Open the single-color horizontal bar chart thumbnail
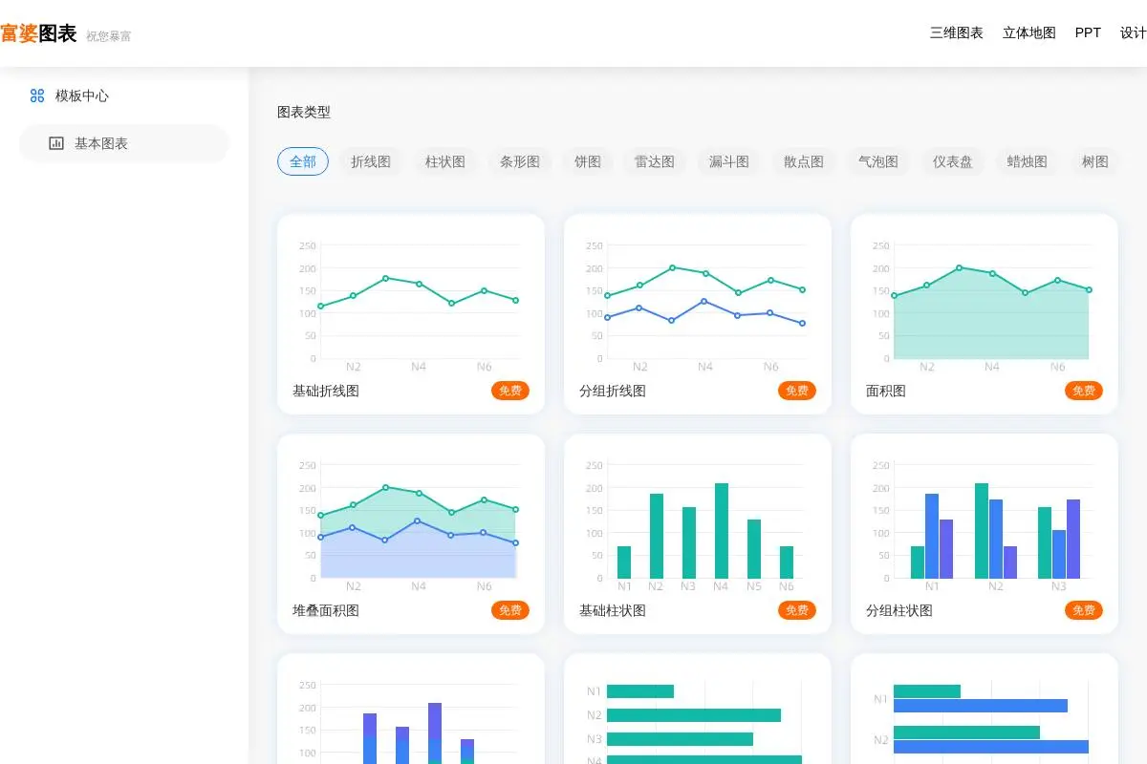 tap(698, 716)
